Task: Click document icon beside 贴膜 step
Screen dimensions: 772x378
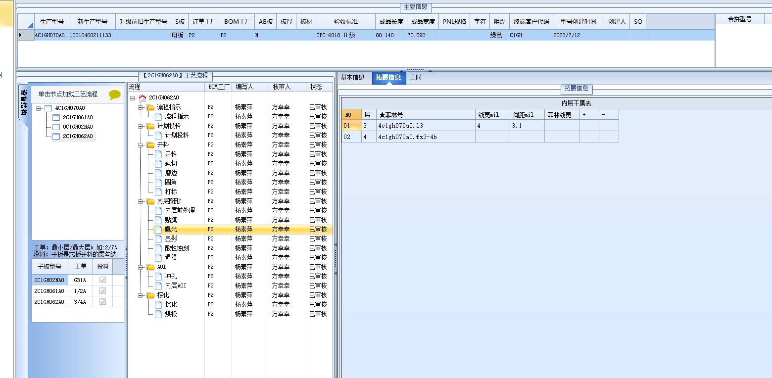Action: [158, 220]
